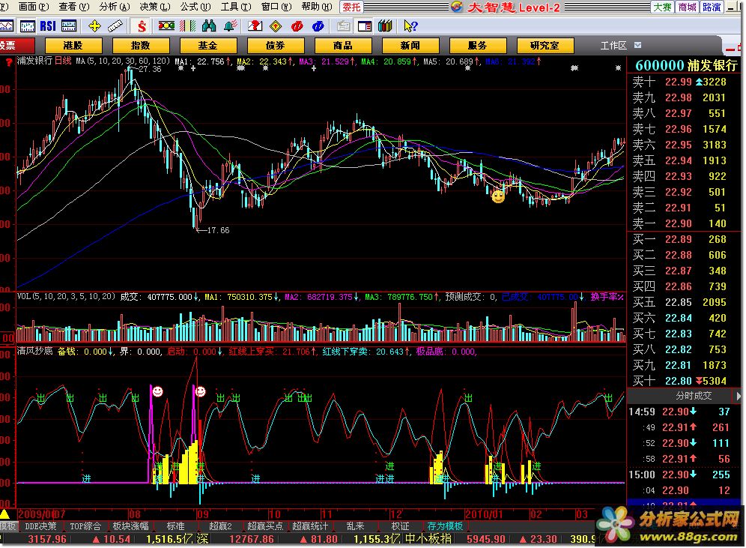Expand the 工作区 dropdown arrow
This screenshot has width=746, height=548.
638,45
